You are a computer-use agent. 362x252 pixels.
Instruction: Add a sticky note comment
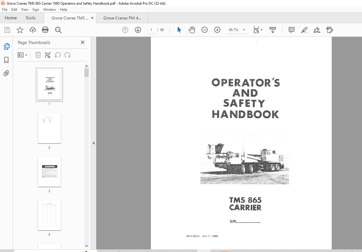292,30
